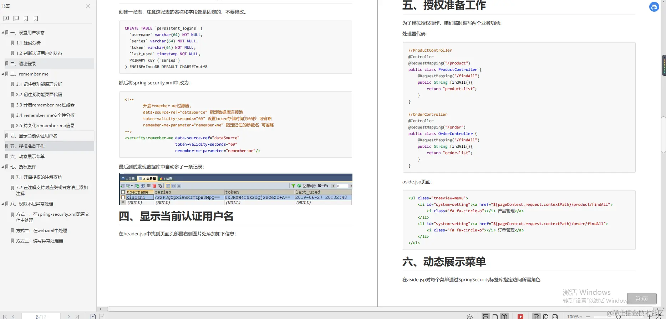Click the zoom in plus button
The height and width of the screenshot is (319, 666).
tap(650, 317)
